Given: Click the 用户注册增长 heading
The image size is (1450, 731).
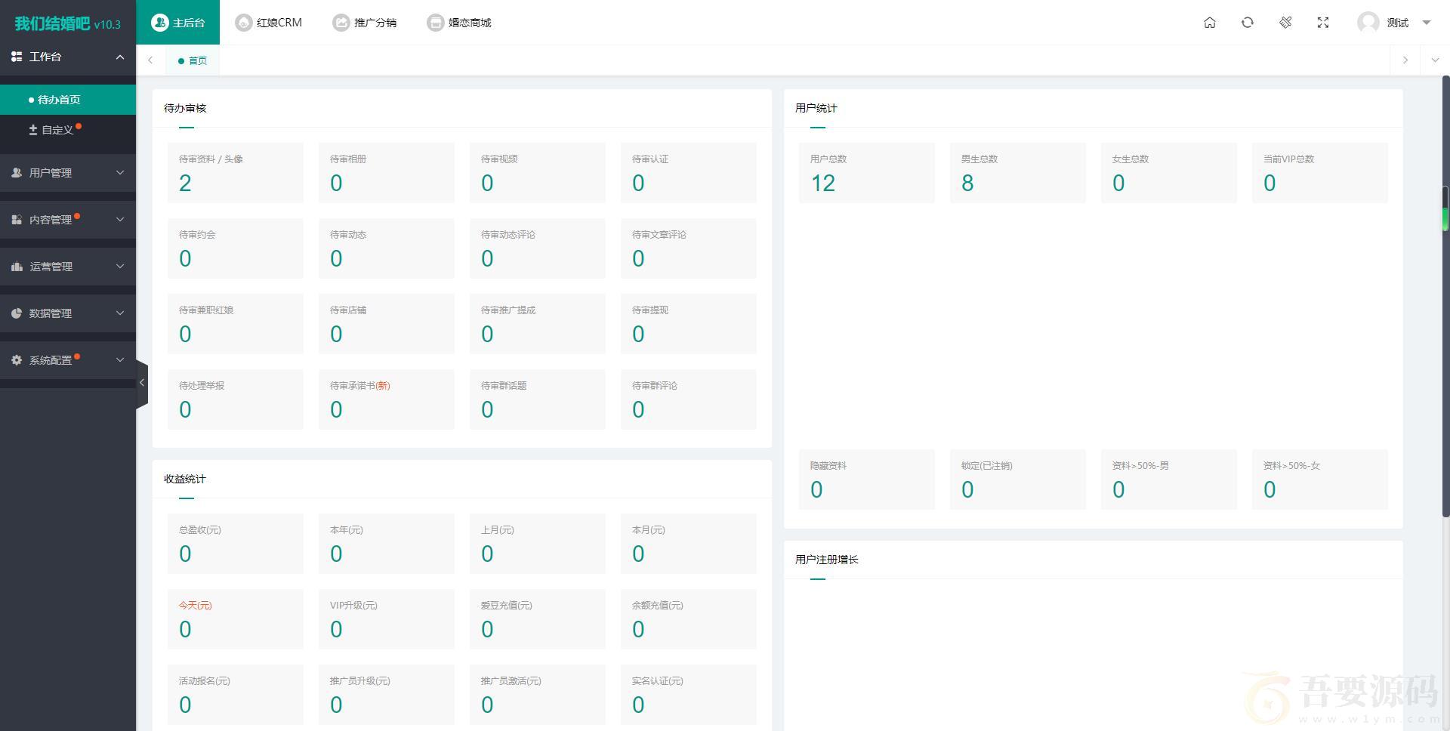Looking at the screenshot, I should pos(827,560).
